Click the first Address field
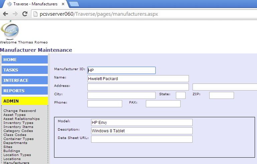257x164 pixels. click(138, 87)
